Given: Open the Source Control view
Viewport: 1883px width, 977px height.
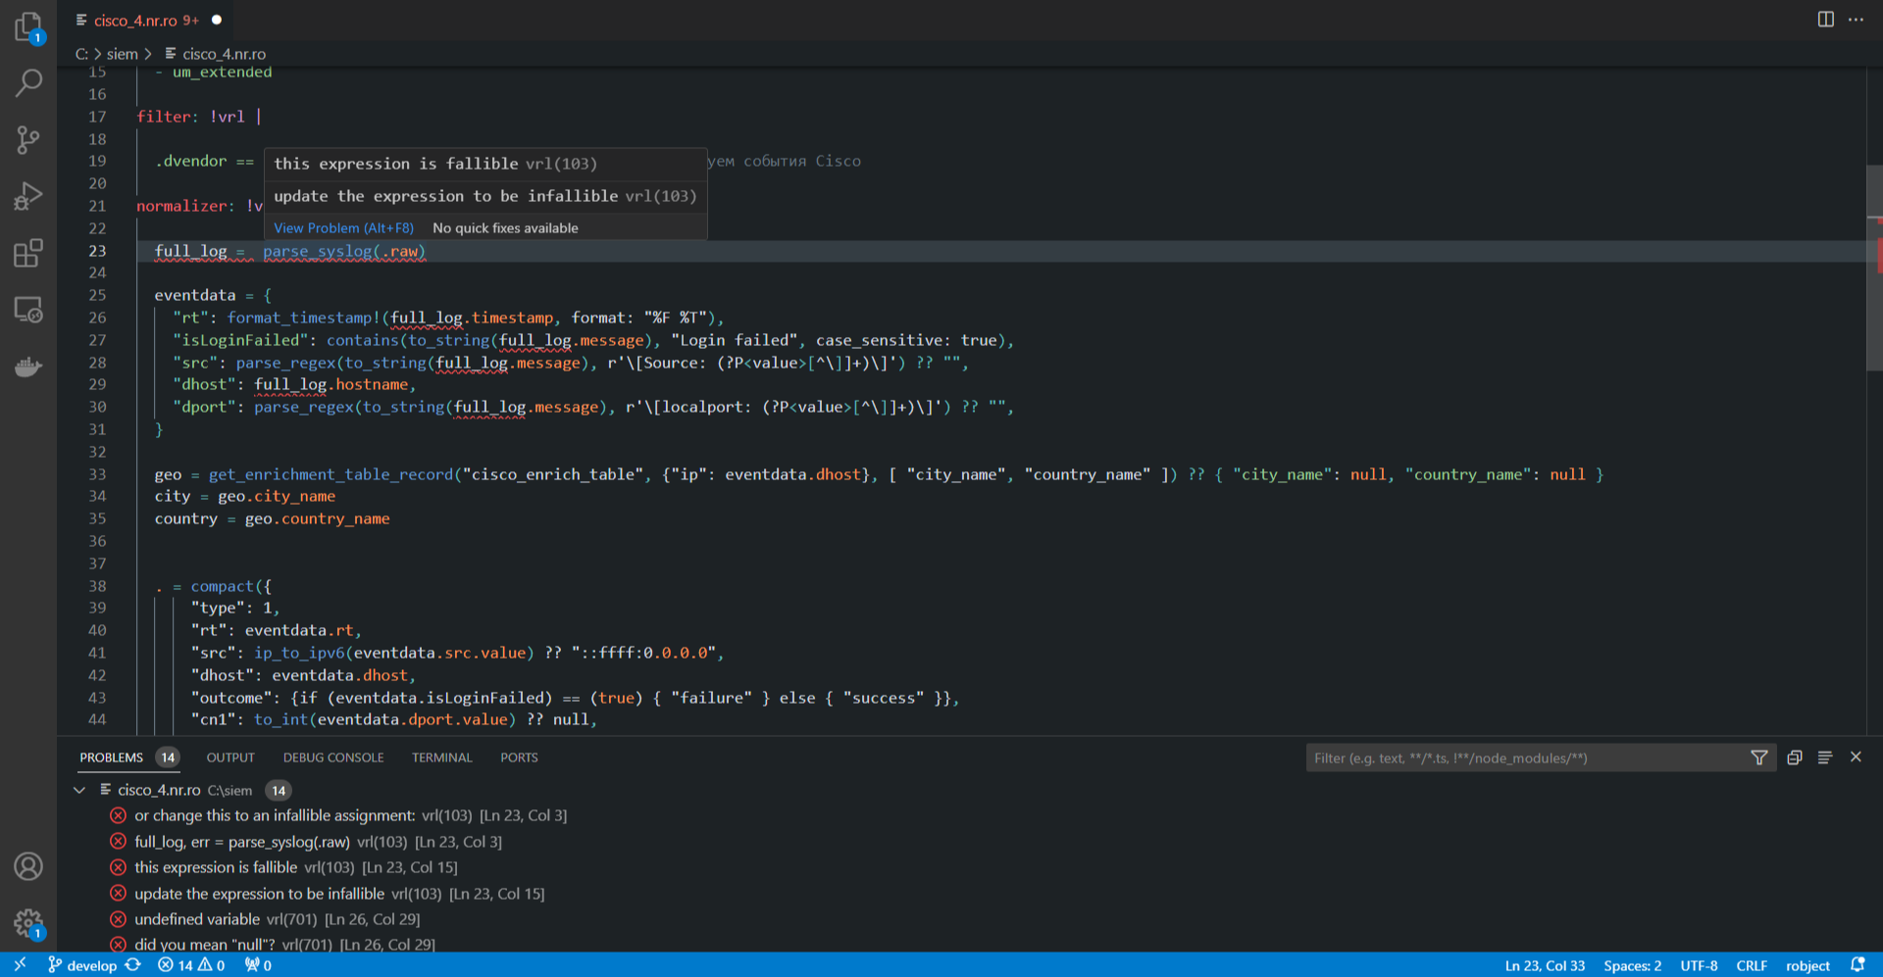Looking at the screenshot, I should [x=28, y=140].
